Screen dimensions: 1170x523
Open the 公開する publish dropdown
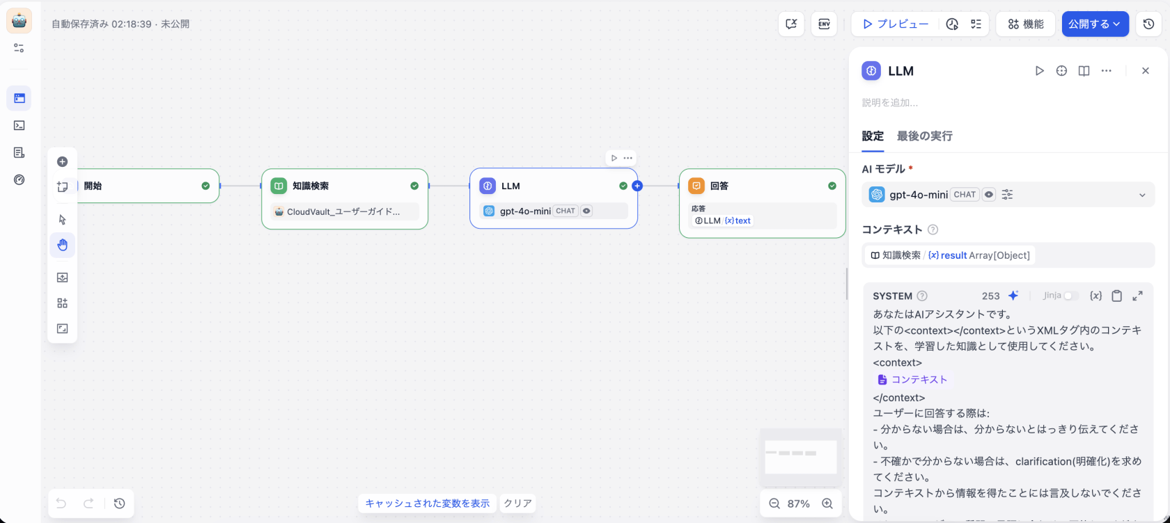coord(1095,24)
